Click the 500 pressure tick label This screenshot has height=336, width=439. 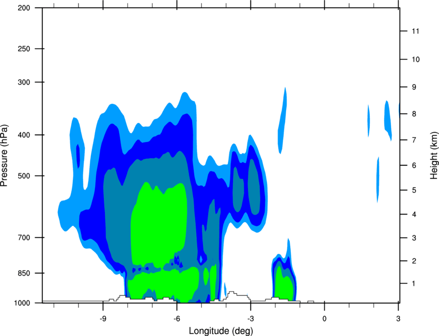pyautogui.click(x=24, y=176)
